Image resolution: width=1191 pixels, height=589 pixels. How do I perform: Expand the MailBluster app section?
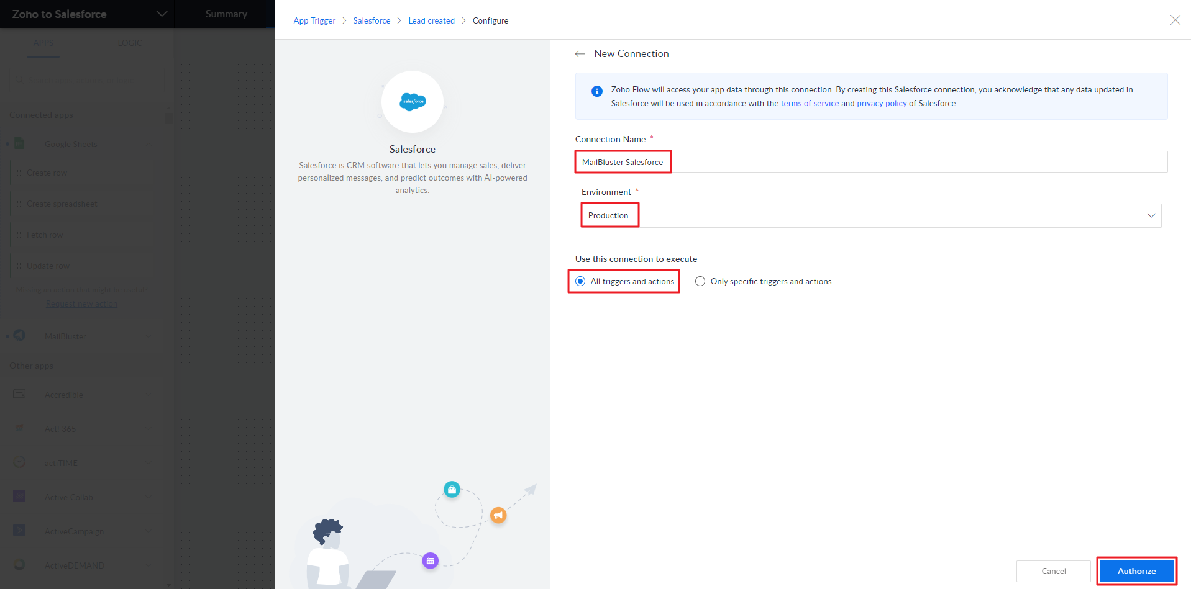click(x=148, y=336)
